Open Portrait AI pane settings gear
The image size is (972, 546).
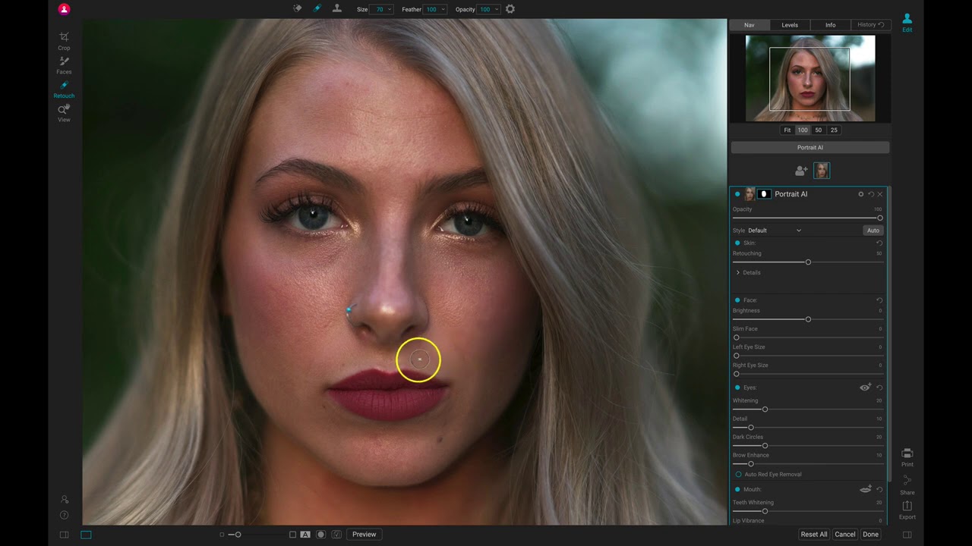coord(861,194)
